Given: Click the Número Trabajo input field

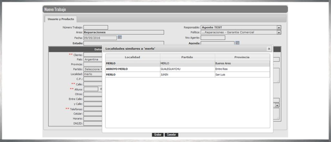Looking at the screenshot, I should tap(96, 27).
